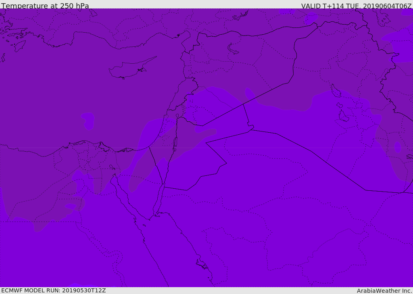The height and width of the screenshot is (294, 413).
Task: Click the Jordan–Saudi Arabia border corner
Action: (227, 163)
